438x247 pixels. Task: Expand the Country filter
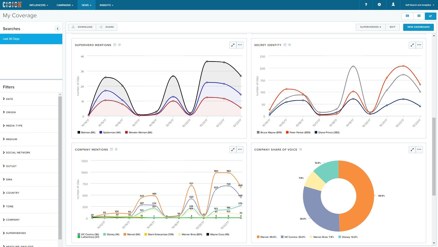29,193
